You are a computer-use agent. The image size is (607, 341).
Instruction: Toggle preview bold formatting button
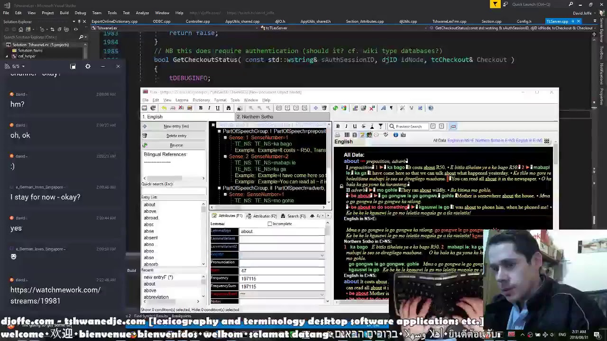pyautogui.click(x=338, y=126)
